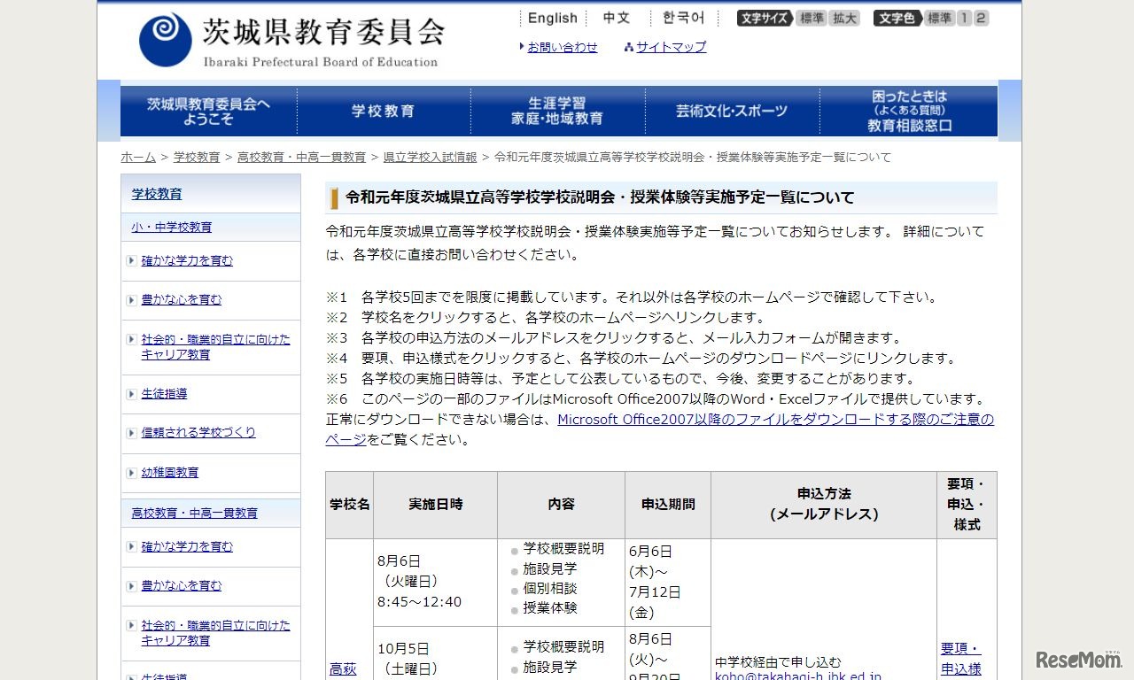Image resolution: width=1134 pixels, height=680 pixels.
Task: Switch site language to English
Action: pos(552,18)
